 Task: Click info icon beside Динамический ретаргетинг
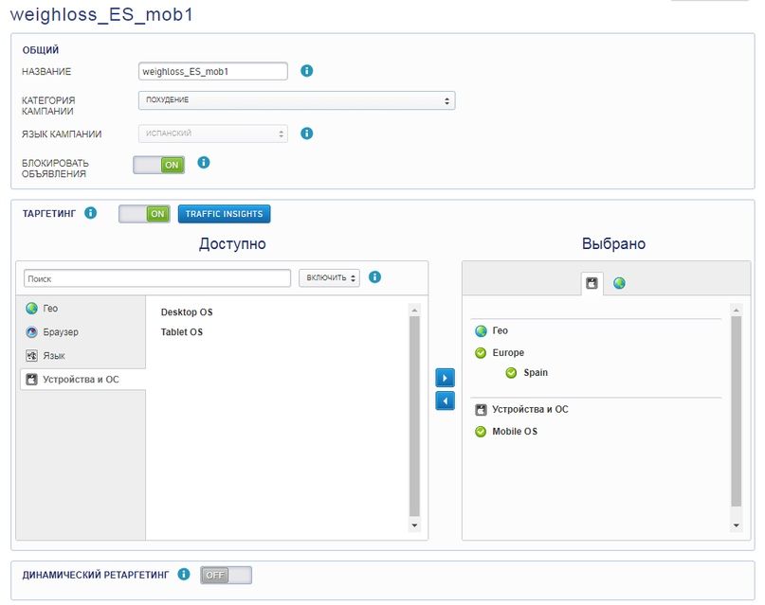[x=184, y=575]
